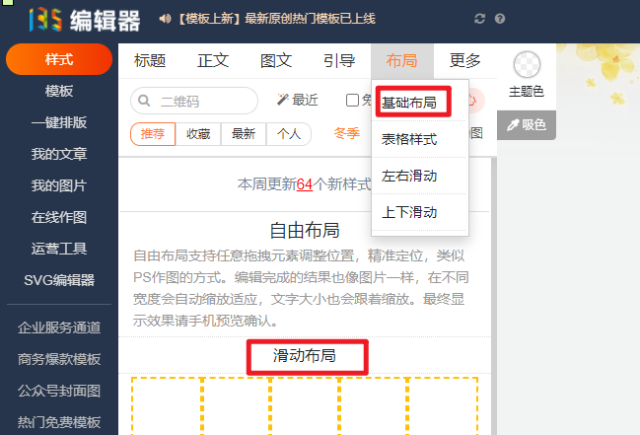Click the magnifier search icon

pyautogui.click(x=144, y=101)
